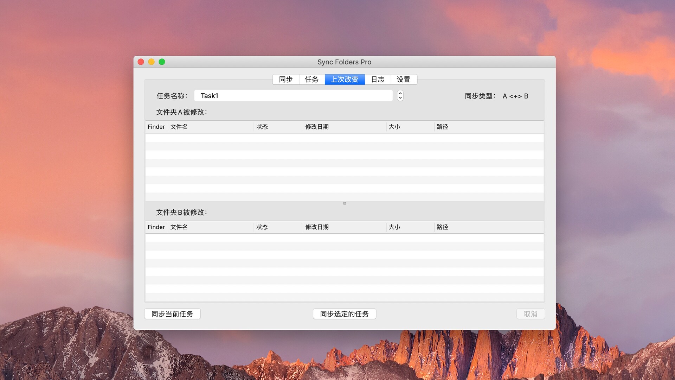Close the Sync Folders Pro window
The image size is (675, 380).
[141, 62]
